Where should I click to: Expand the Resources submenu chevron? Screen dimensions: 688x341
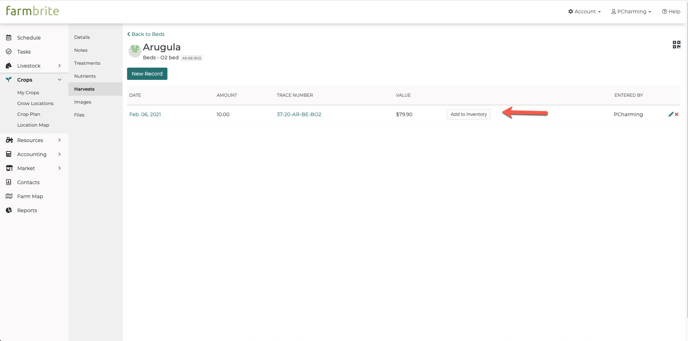60,140
